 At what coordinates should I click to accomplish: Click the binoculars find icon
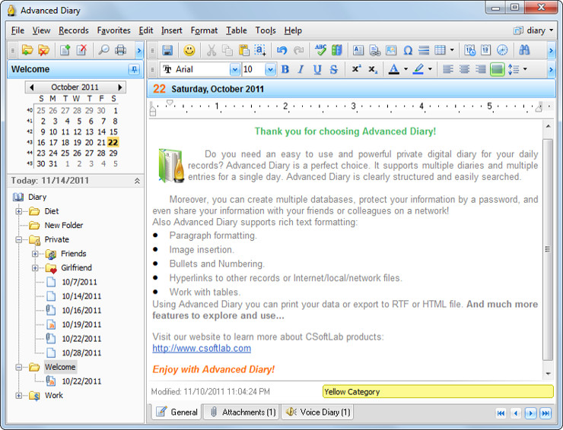click(524, 50)
